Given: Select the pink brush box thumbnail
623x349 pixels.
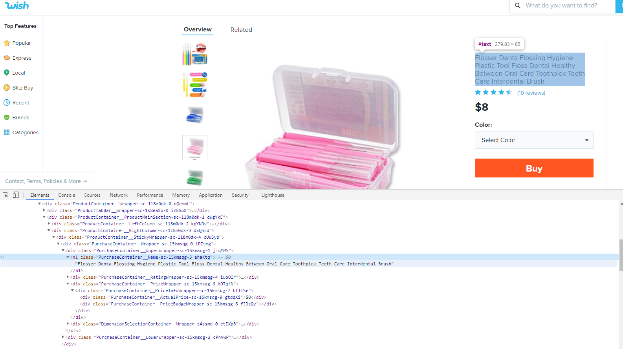Looking at the screenshot, I should (195, 148).
